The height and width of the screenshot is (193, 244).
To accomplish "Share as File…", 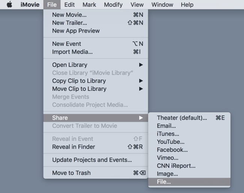I will click(189, 182).
